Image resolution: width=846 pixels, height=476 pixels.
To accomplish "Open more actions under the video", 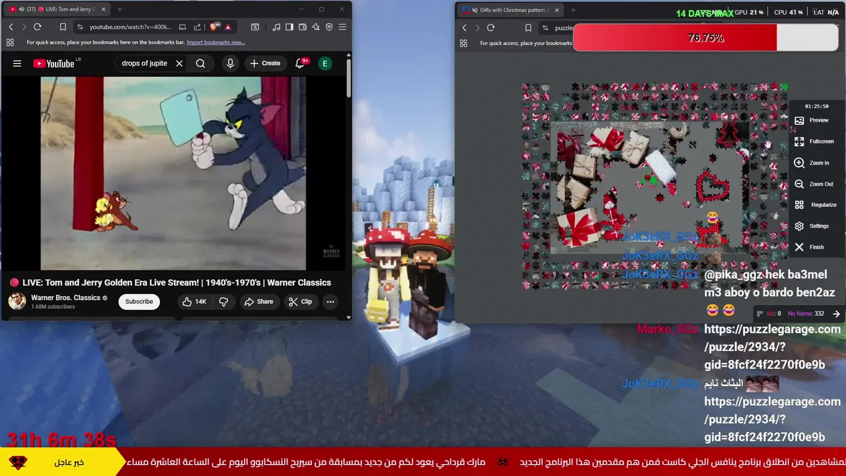I will tap(330, 301).
